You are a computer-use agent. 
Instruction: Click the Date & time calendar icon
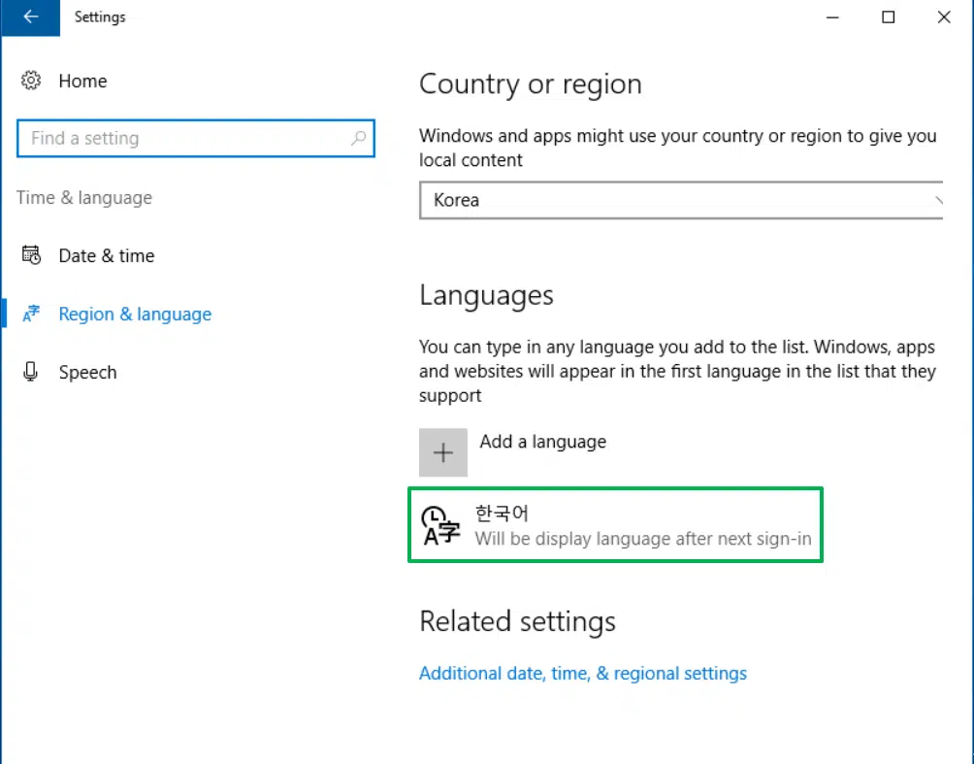coord(31,255)
